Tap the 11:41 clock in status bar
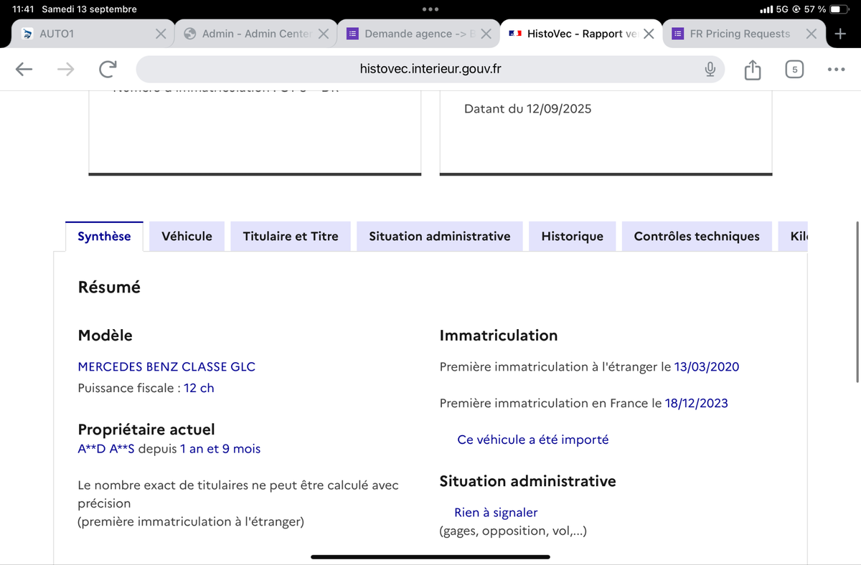The height and width of the screenshot is (565, 861). [x=23, y=9]
